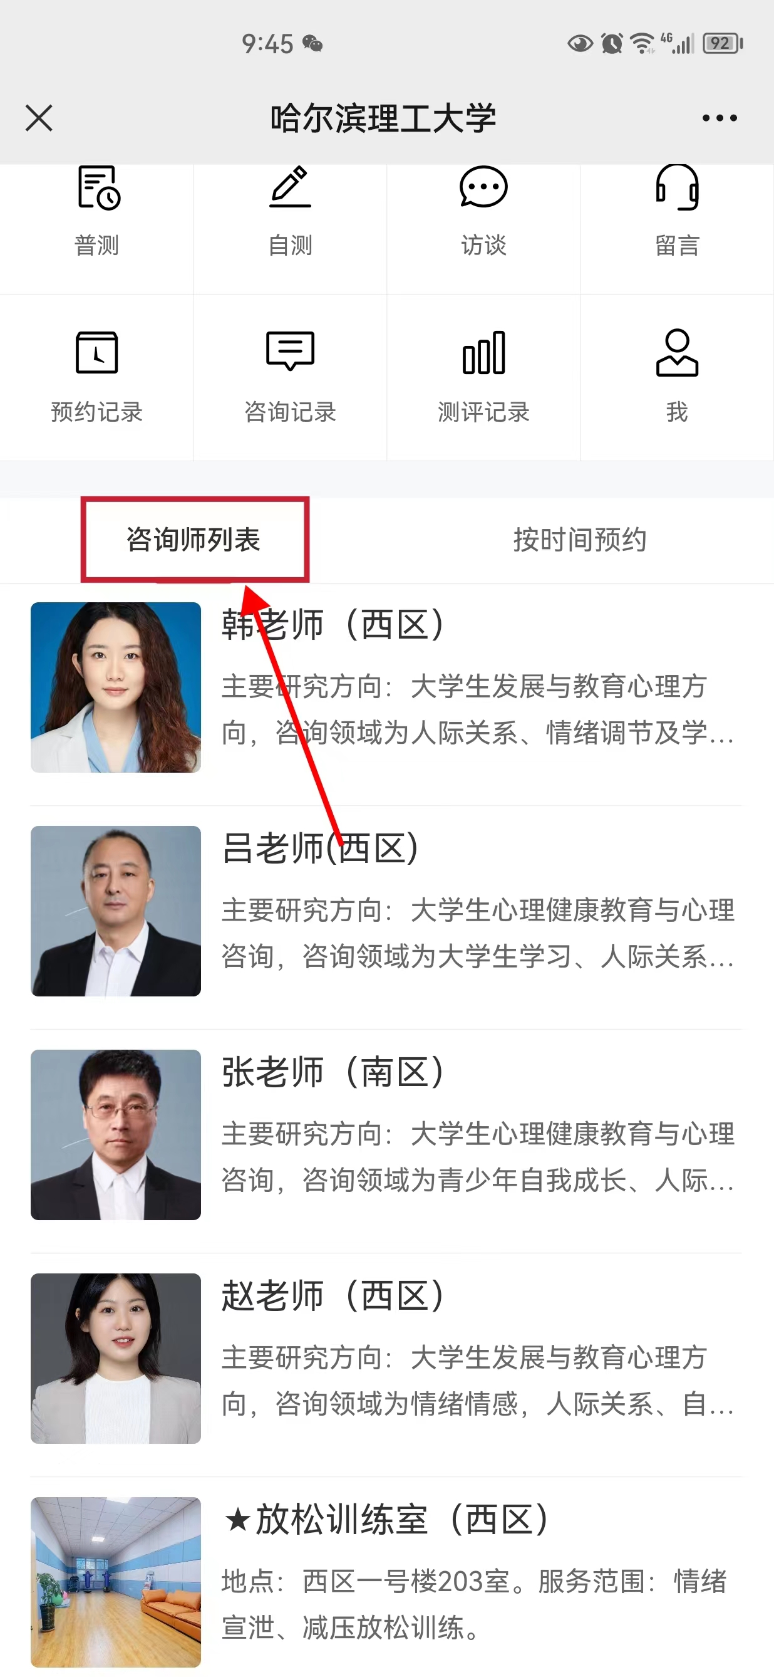Select 韩老师（西区）photo

point(116,687)
